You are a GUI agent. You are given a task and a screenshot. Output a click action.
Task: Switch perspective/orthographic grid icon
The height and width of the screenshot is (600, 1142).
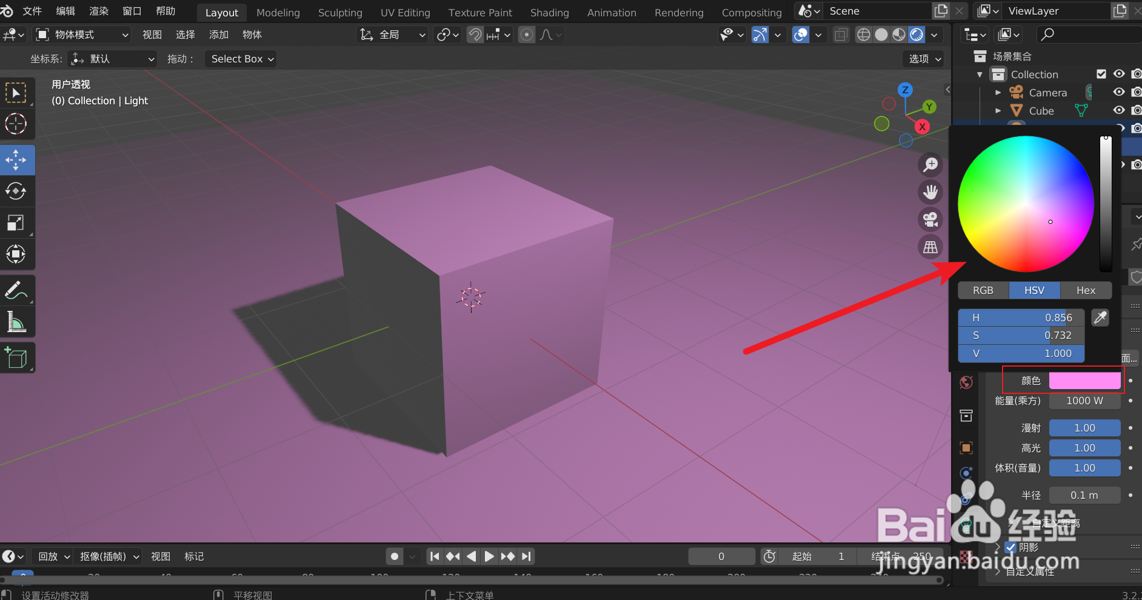point(930,247)
